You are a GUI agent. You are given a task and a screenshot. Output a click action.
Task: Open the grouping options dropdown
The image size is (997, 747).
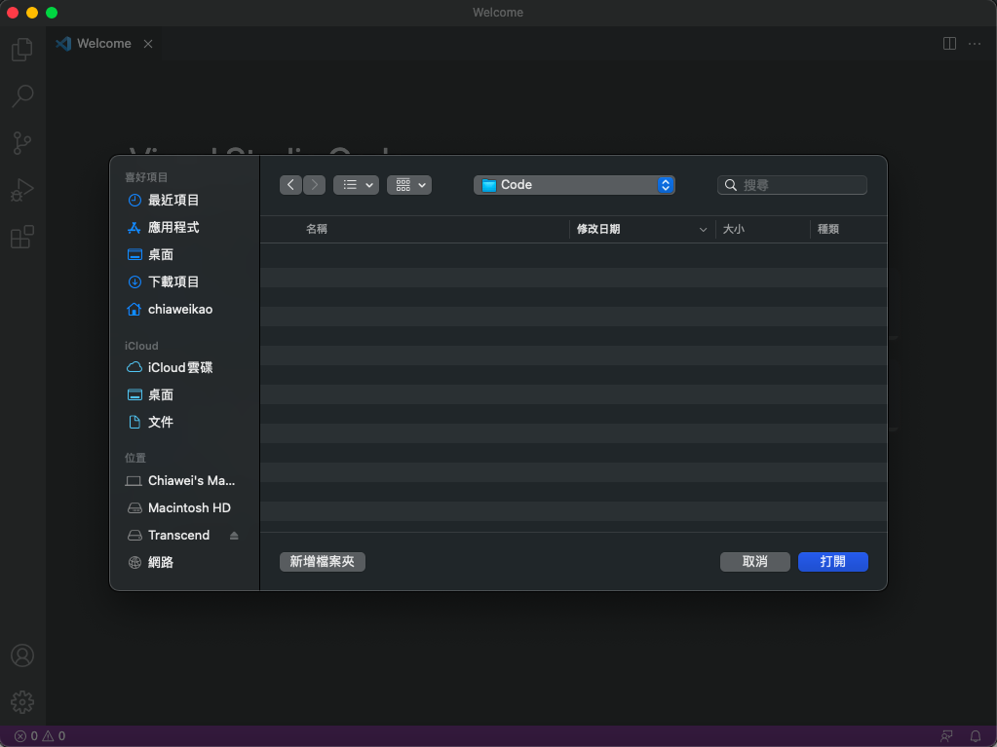[409, 185]
